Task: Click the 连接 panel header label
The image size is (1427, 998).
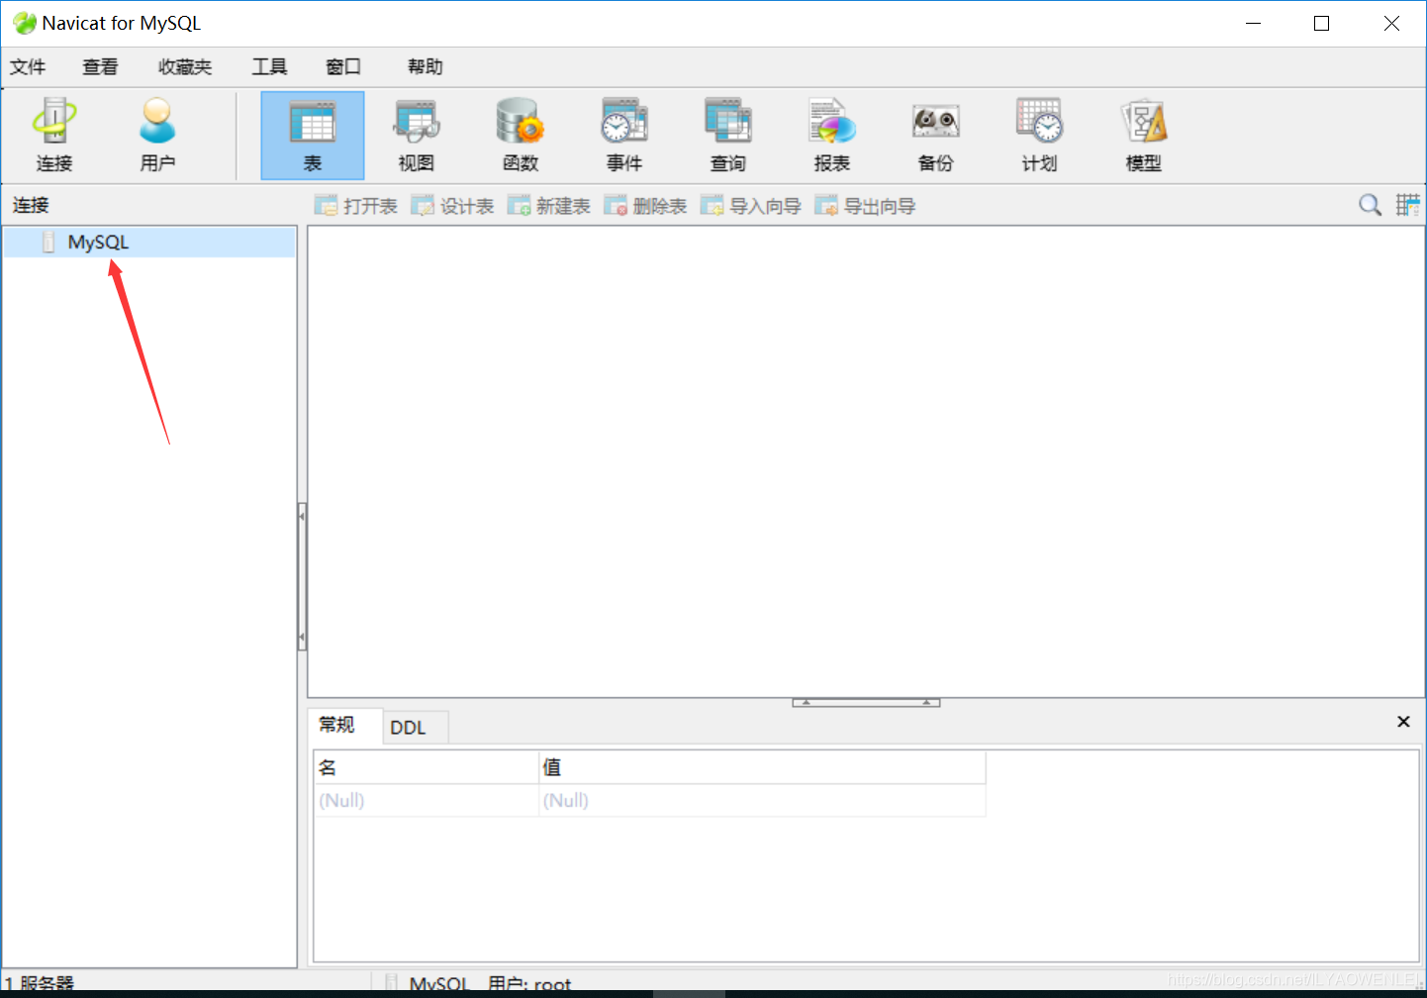Action: pyautogui.click(x=31, y=205)
